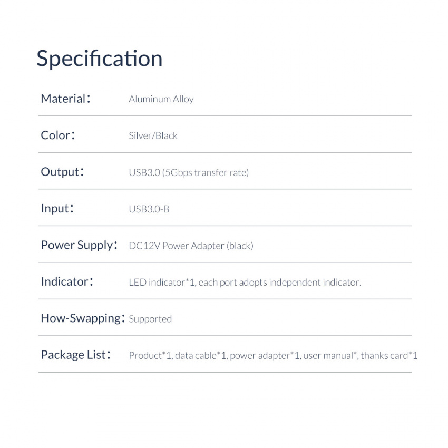
Task: Click the Supported value text
Action: pyautogui.click(x=150, y=319)
